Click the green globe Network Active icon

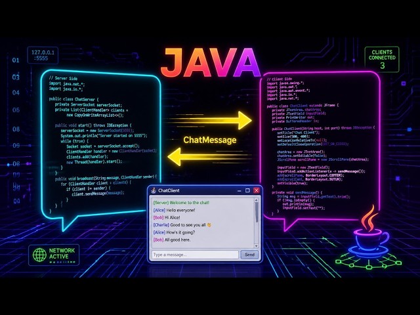[39, 255]
